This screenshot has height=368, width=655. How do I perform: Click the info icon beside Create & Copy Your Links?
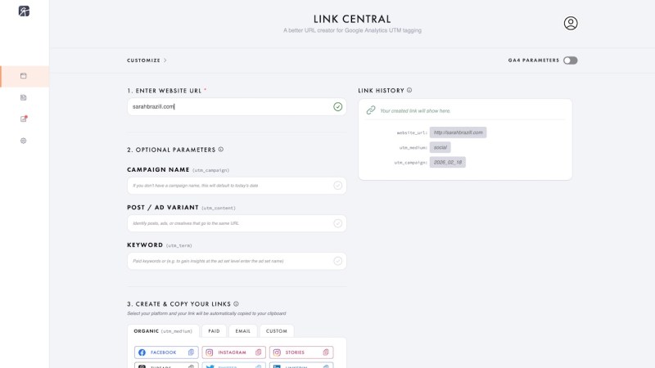coord(237,303)
